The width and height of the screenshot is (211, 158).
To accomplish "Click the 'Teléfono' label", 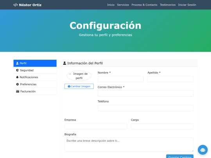I will point(103,101).
